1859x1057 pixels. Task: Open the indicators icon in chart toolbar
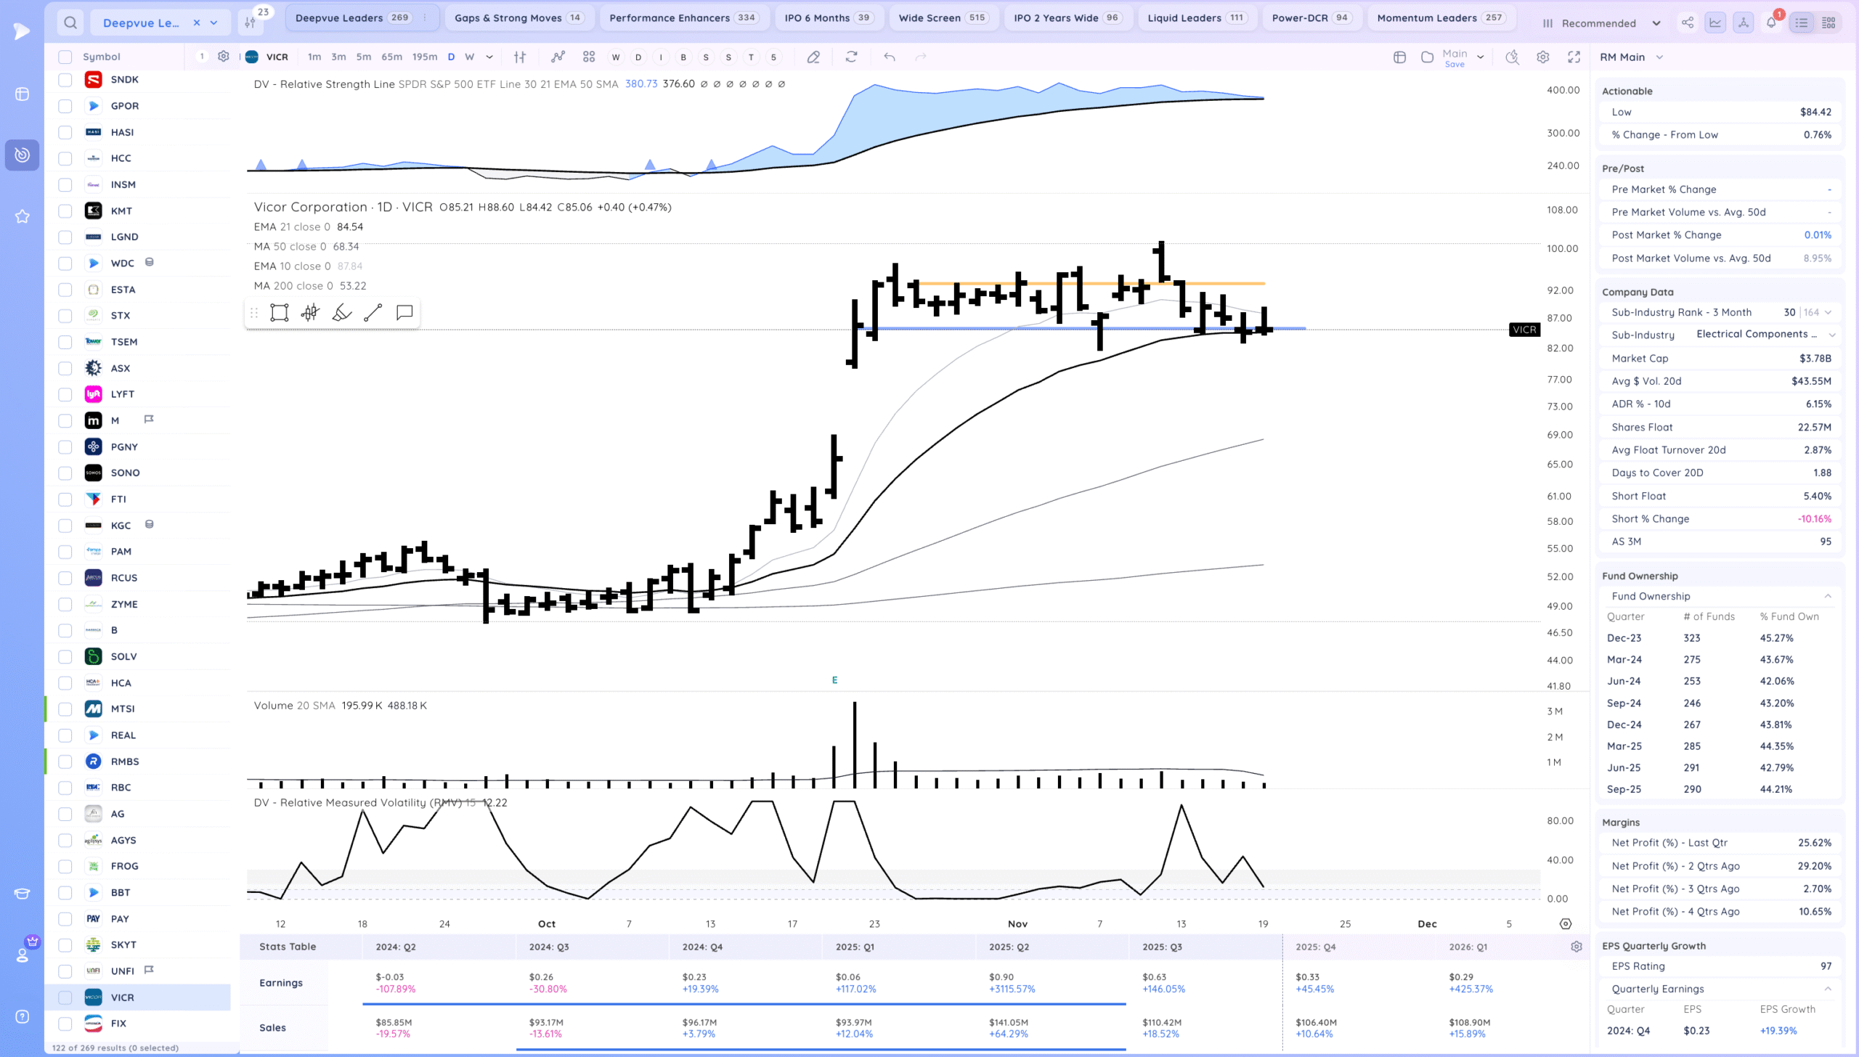coord(558,57)
